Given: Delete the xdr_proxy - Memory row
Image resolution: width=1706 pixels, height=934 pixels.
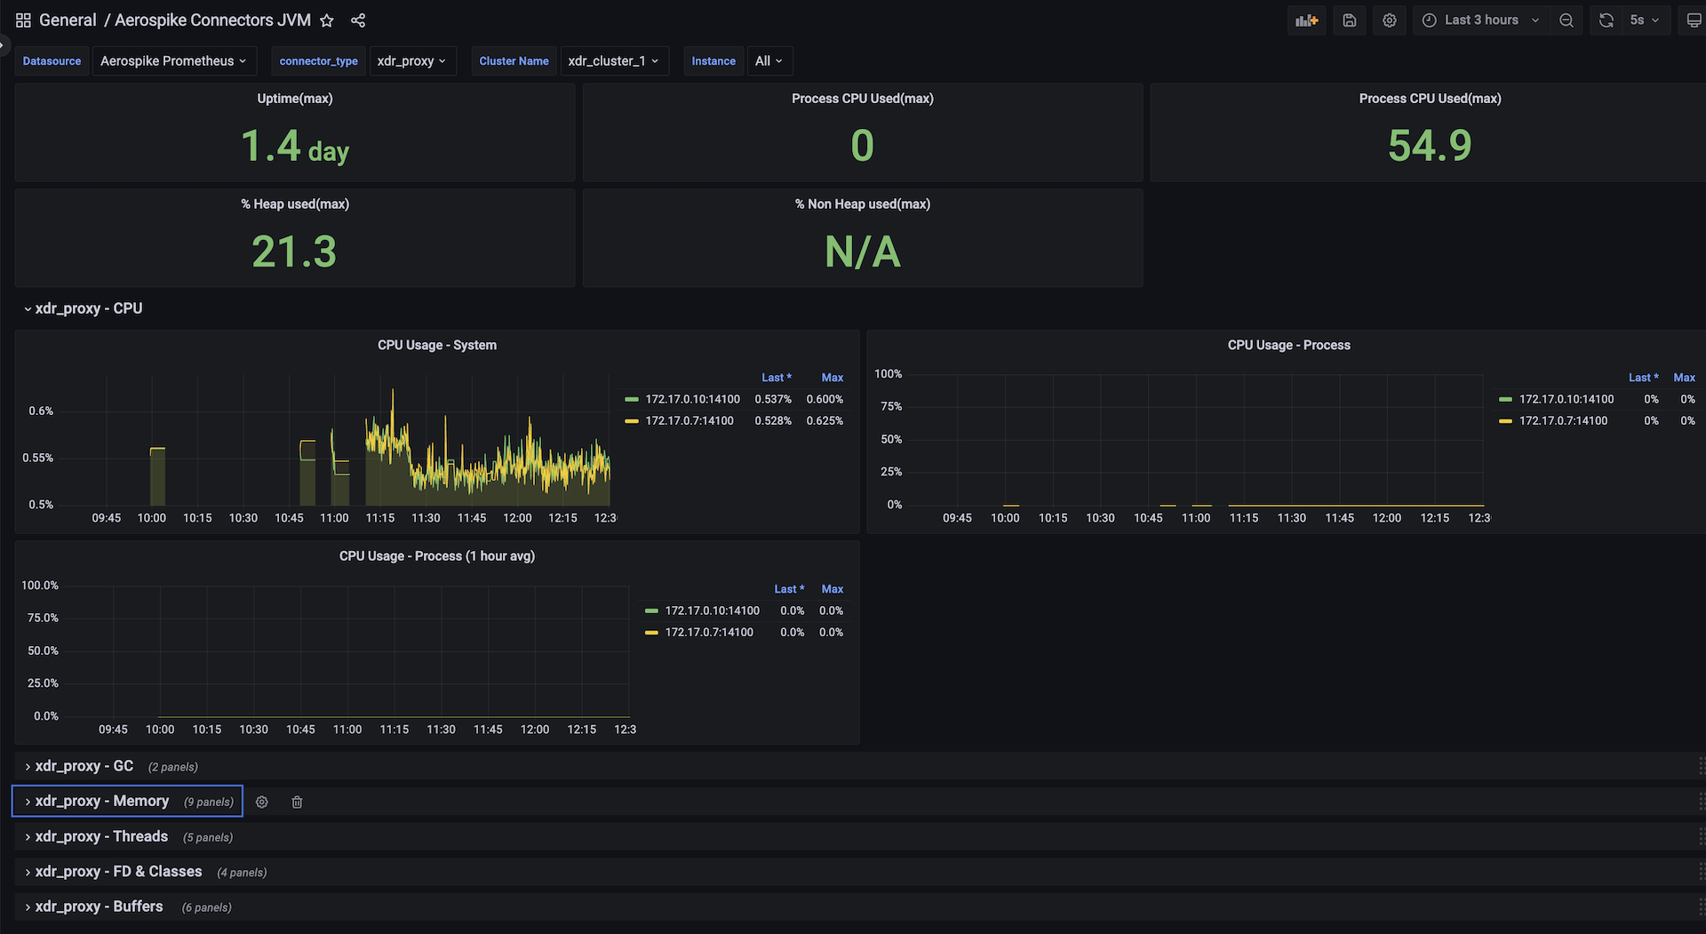Looking at the screenshot, I should coord(297,802).
